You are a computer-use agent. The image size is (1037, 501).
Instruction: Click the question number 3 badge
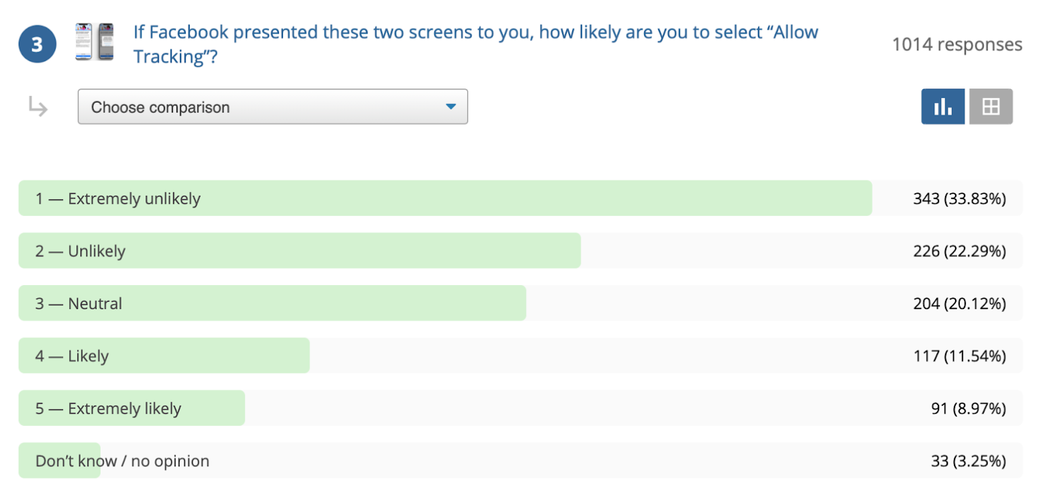[37, 45]
